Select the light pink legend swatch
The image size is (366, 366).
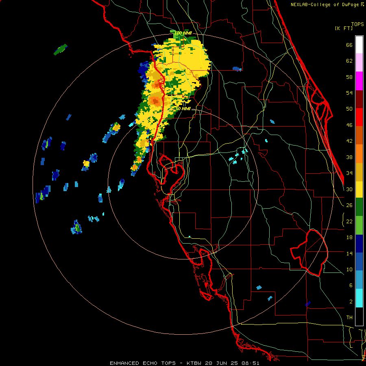[x=359, y=63]
